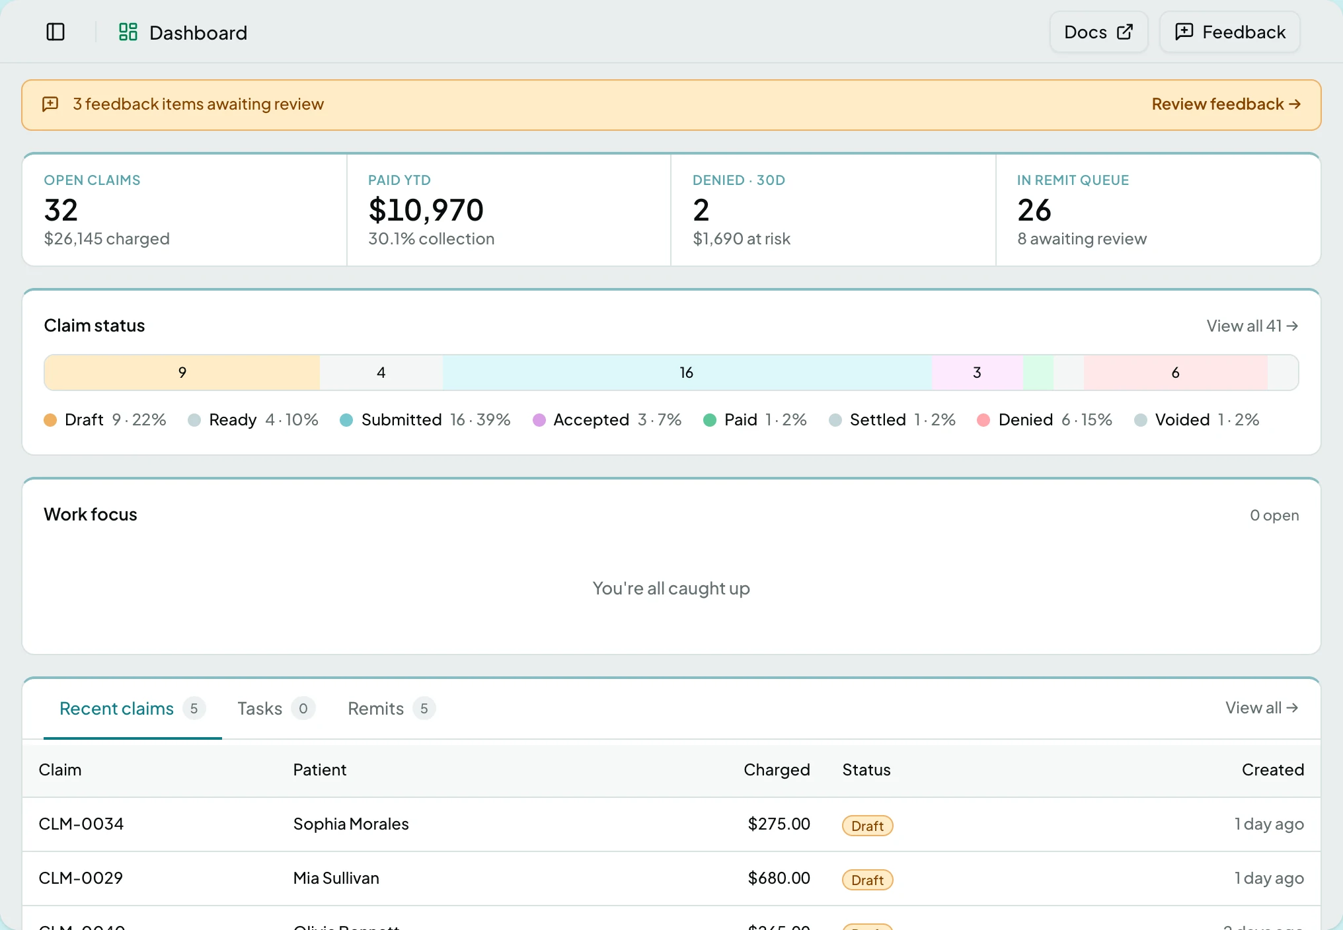Open the Feedback button
This screenshot has height=930, width=1343.
[x=1230, y=32]
